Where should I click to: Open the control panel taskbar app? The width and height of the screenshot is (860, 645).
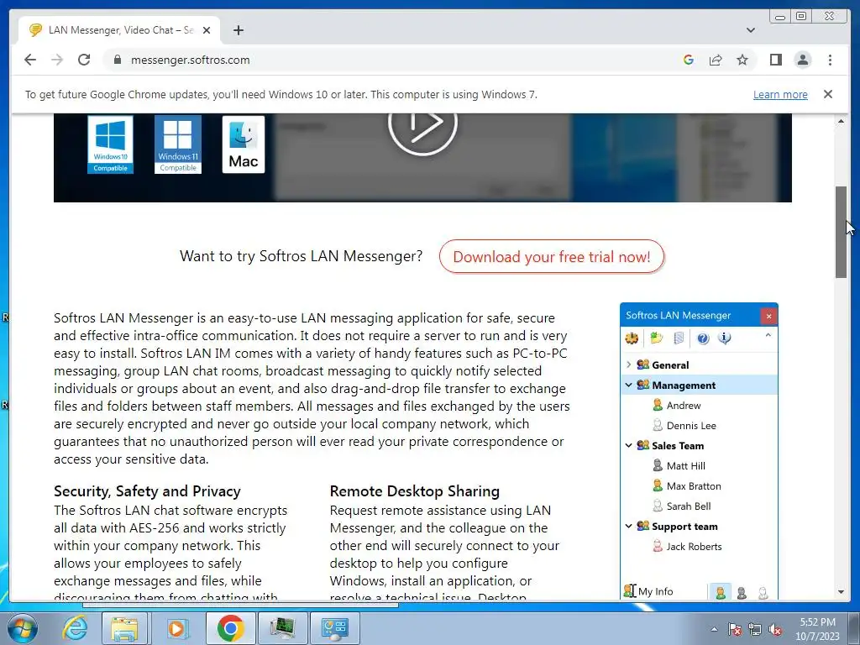[x=334, y=628]
